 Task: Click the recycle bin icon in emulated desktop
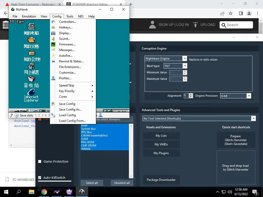pos(31,79)
